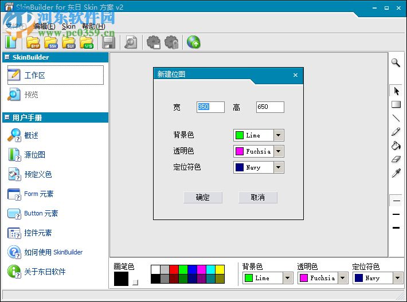Screen dimensions: 407x302
Task: Open 控件元素 help topic
Action: pyautogui.click(x=30, y=233)
